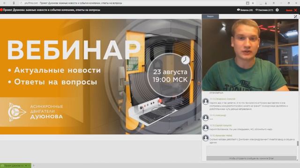
Task: Click the chat message text box
Action: click(x=251, y=150)
